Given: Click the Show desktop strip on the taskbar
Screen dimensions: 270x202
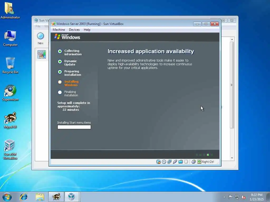Looking at the screenshot, I should (x=268, y=197).
